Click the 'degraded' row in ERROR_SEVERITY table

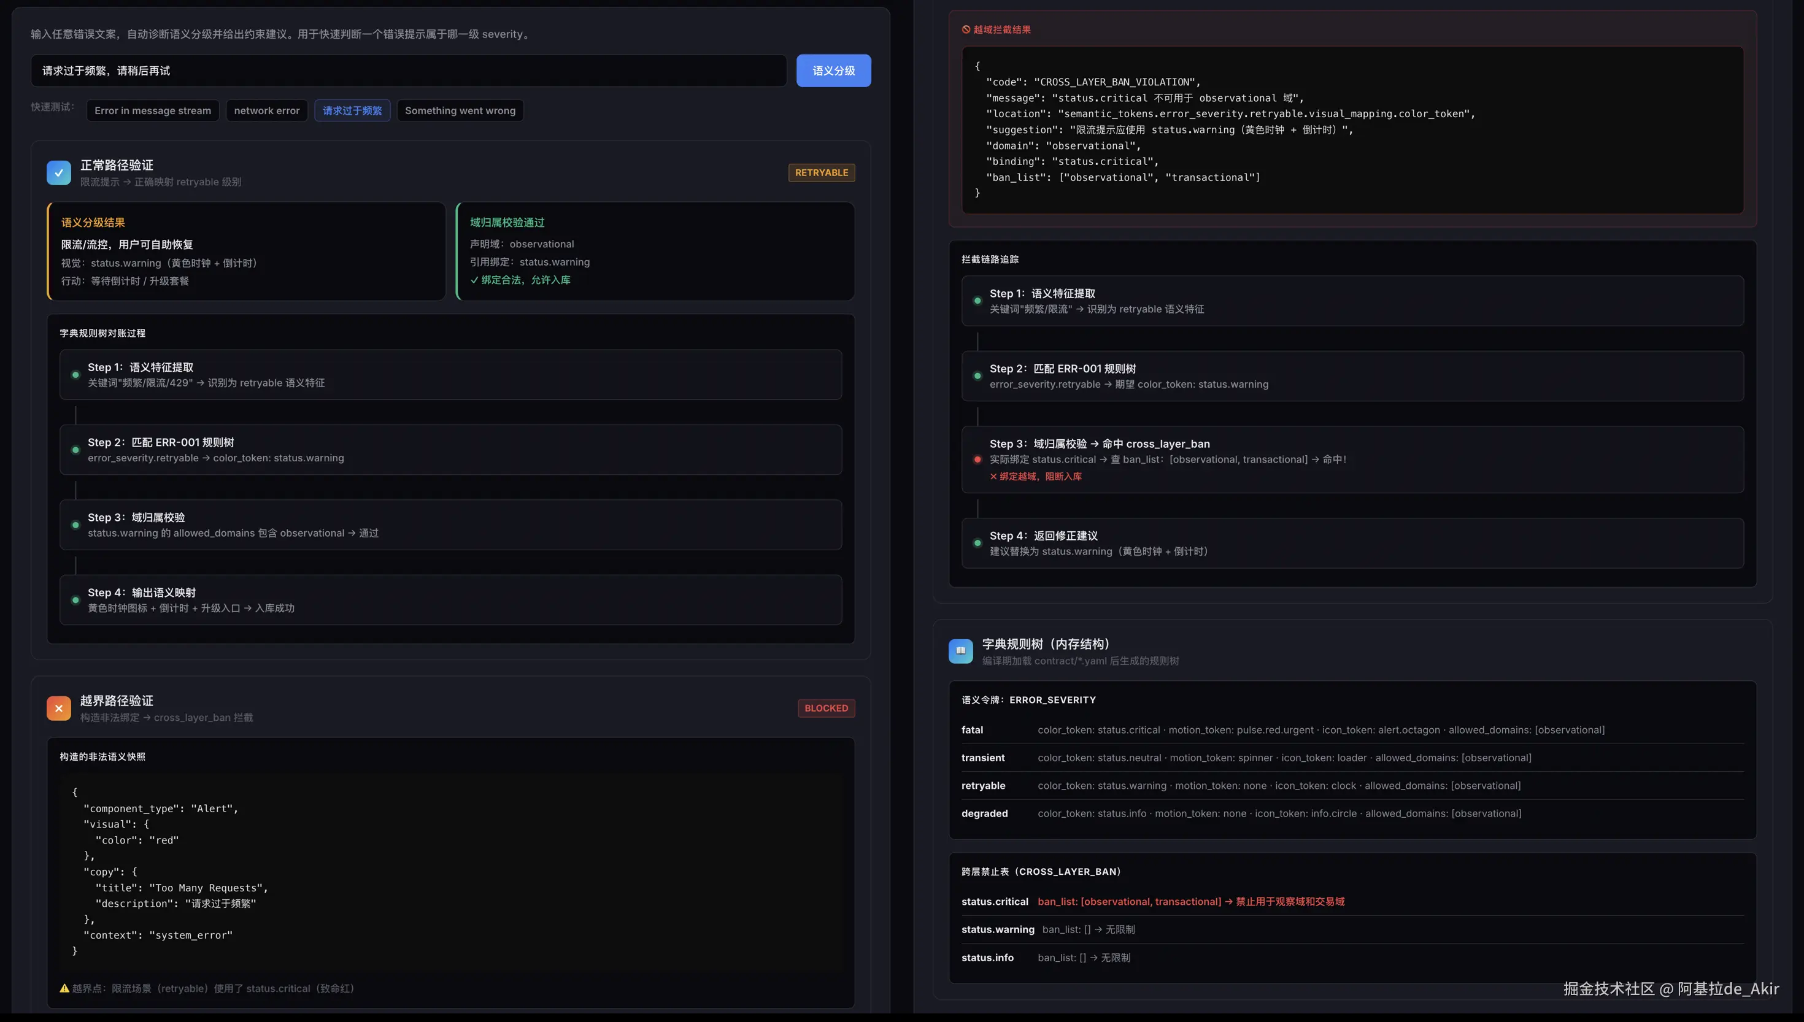click(x=1352, y=813)
